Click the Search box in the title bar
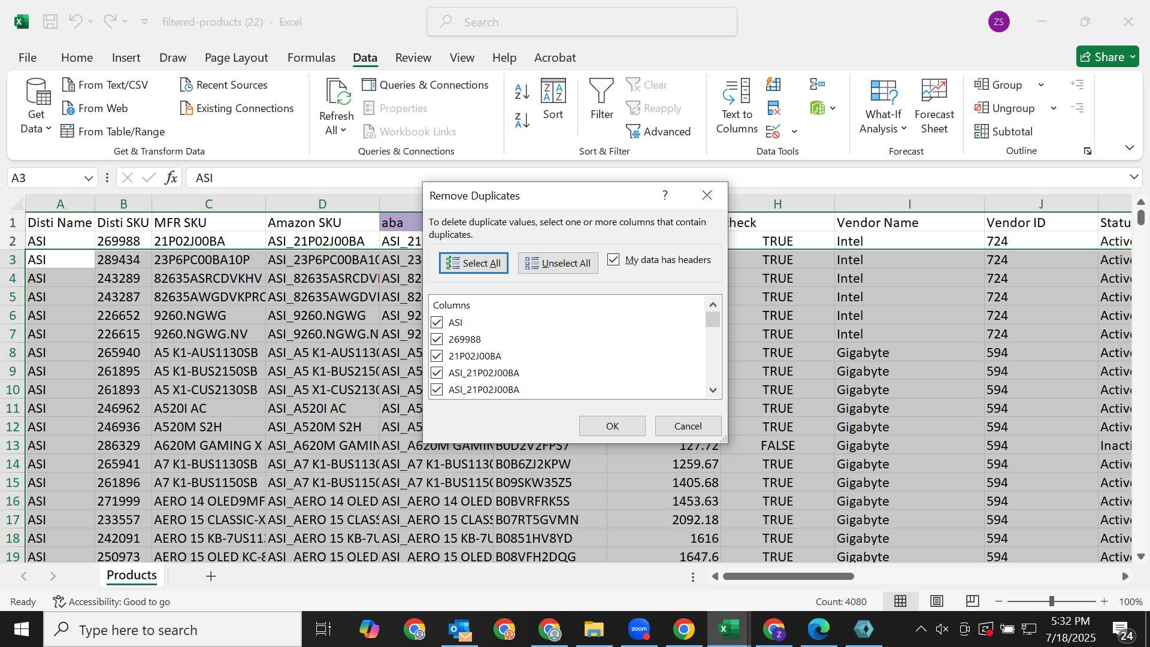The height and width of the screenshot is (647, 1150). pos(582,22)
